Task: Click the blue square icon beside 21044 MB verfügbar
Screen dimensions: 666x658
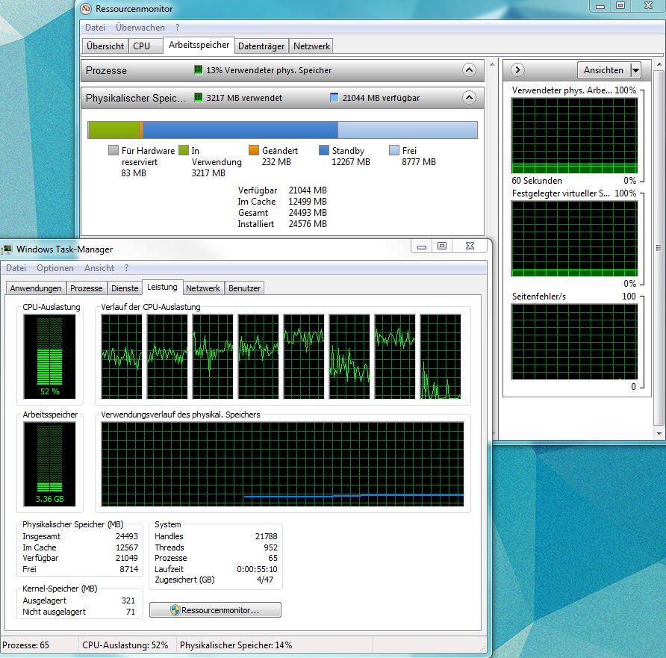Action: [x=334, y=98]
